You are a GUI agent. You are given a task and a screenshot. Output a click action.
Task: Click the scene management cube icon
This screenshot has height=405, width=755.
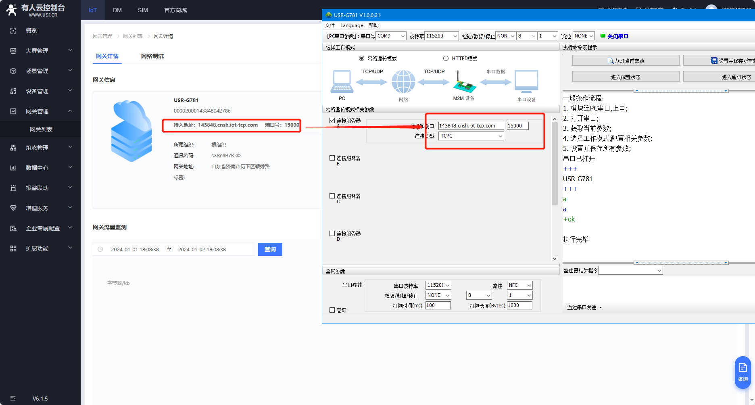coord(13,71)
